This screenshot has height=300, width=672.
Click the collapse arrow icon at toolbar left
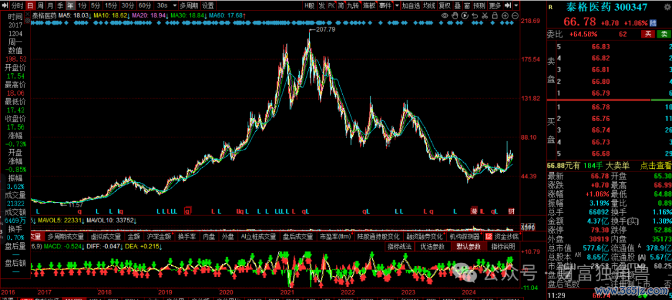click(5, 6)
